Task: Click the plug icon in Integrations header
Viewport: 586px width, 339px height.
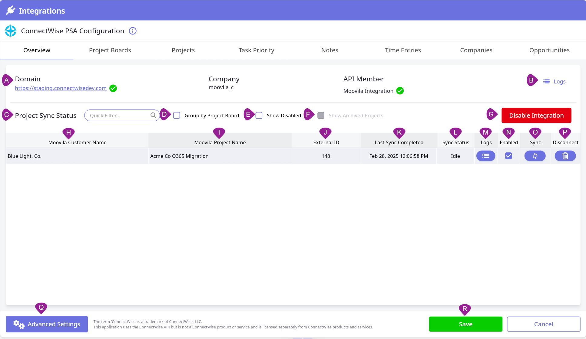Action: tap(11, 10)
